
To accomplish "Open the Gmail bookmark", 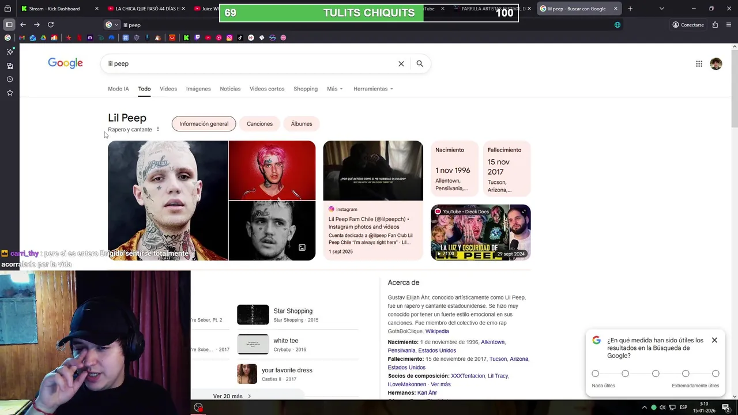I will pos(22,37).
